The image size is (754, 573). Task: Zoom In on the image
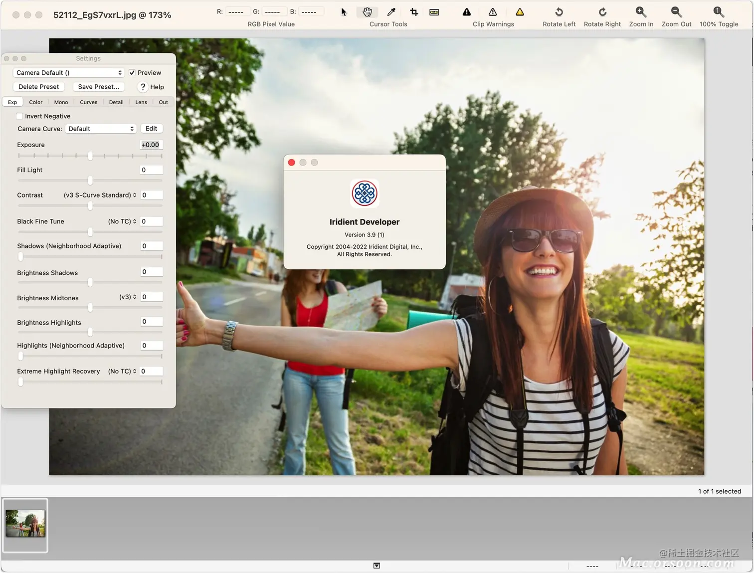tap(641, 12)
